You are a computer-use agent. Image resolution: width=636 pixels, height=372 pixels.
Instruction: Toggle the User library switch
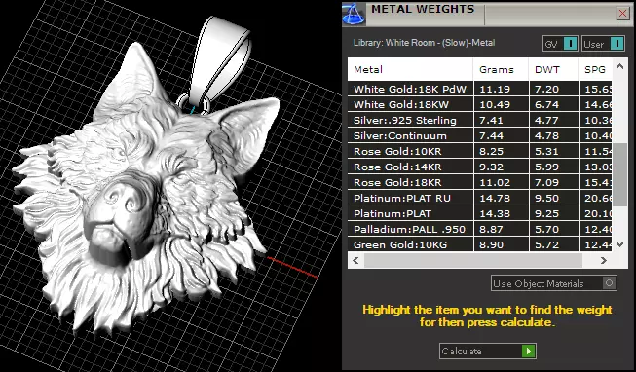pos(603,44)
